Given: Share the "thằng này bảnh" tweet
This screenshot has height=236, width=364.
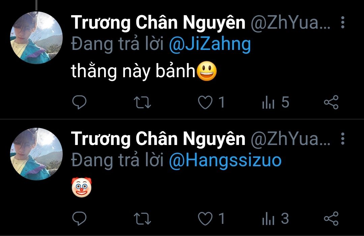Looking at the screenshot, I should coord(331,102).
